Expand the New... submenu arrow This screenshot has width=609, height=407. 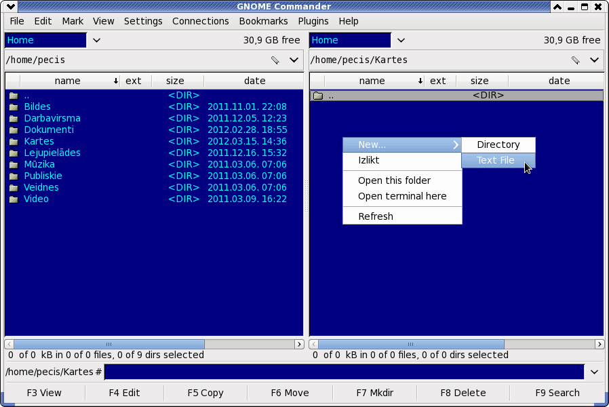456,145
